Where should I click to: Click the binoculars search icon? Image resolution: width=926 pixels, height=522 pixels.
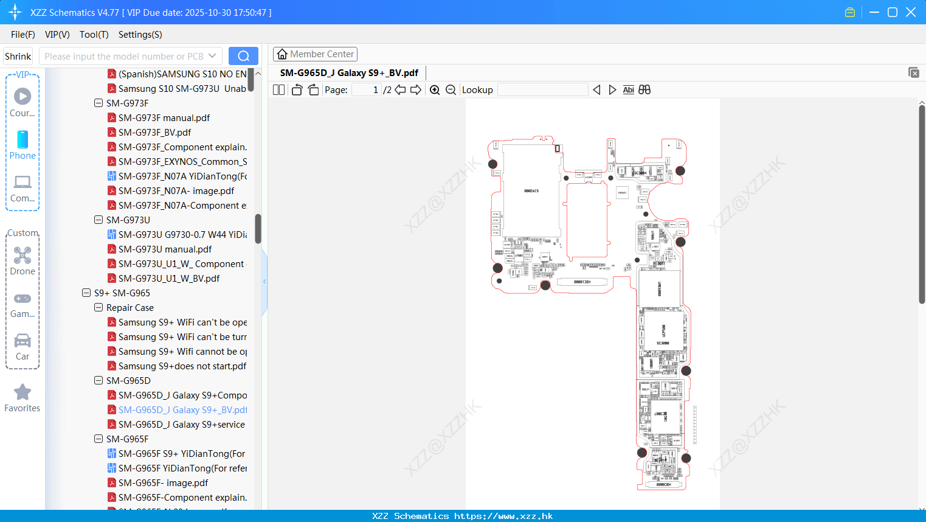click(644, 90)
